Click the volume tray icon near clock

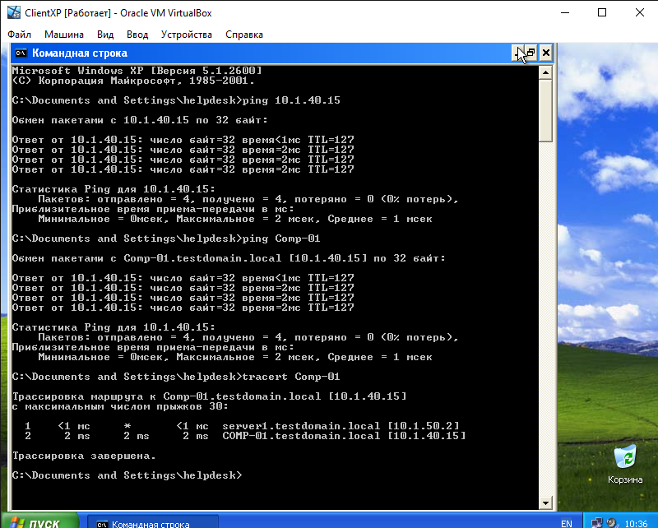pos(614,523)
